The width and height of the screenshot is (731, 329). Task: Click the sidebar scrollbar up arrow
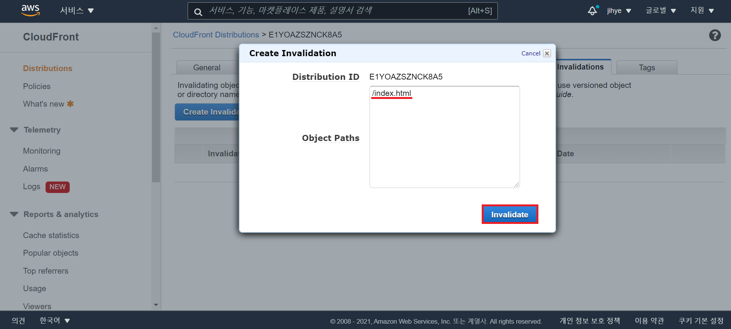tap(156, 28)
